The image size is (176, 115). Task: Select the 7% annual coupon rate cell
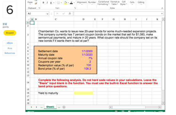pos(91,58)
